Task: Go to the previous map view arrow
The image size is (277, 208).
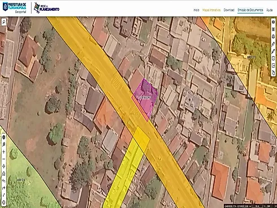Action: tap(3, 181)
